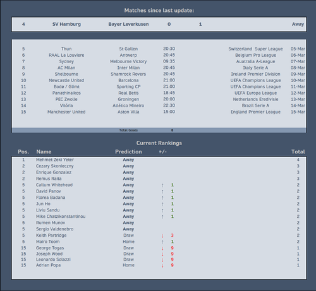Click 'Rumen Munov' in rankings
Screen dimensions: 316x291
(51, 223)
